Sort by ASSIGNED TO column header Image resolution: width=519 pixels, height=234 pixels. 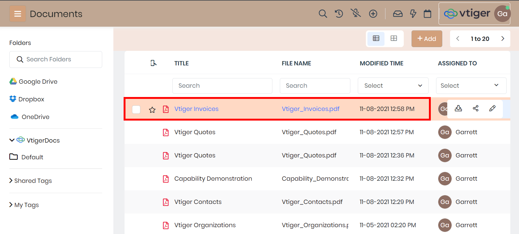[457, 63]
